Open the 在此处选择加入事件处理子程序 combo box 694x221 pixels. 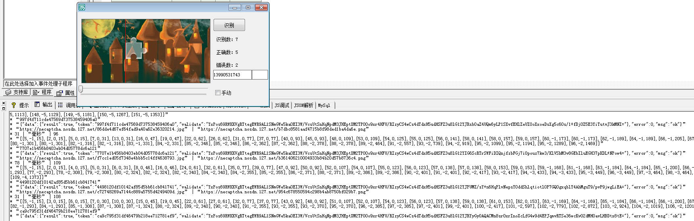click(x=40, y=84)
